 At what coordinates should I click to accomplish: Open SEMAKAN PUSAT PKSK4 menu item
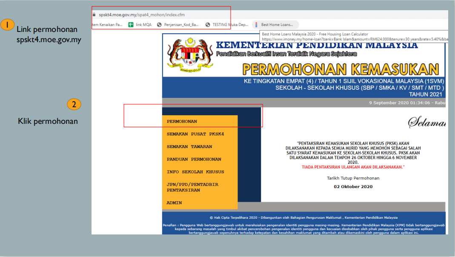[195, 134]
